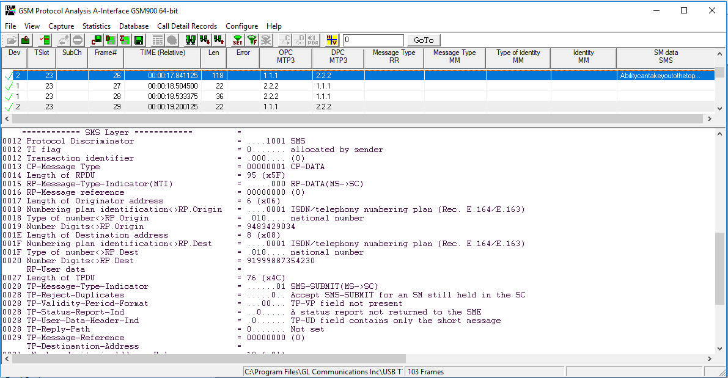The width and height of the screenshot is (728, 378).
Task: Click the grayed-out no-entry stop icon
Action: click(x=78, y=40)
